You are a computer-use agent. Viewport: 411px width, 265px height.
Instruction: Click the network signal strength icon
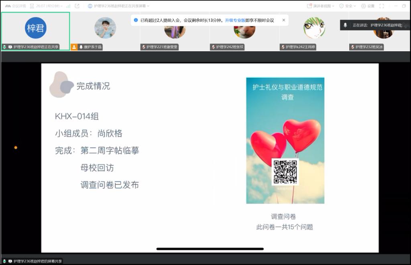68,6
